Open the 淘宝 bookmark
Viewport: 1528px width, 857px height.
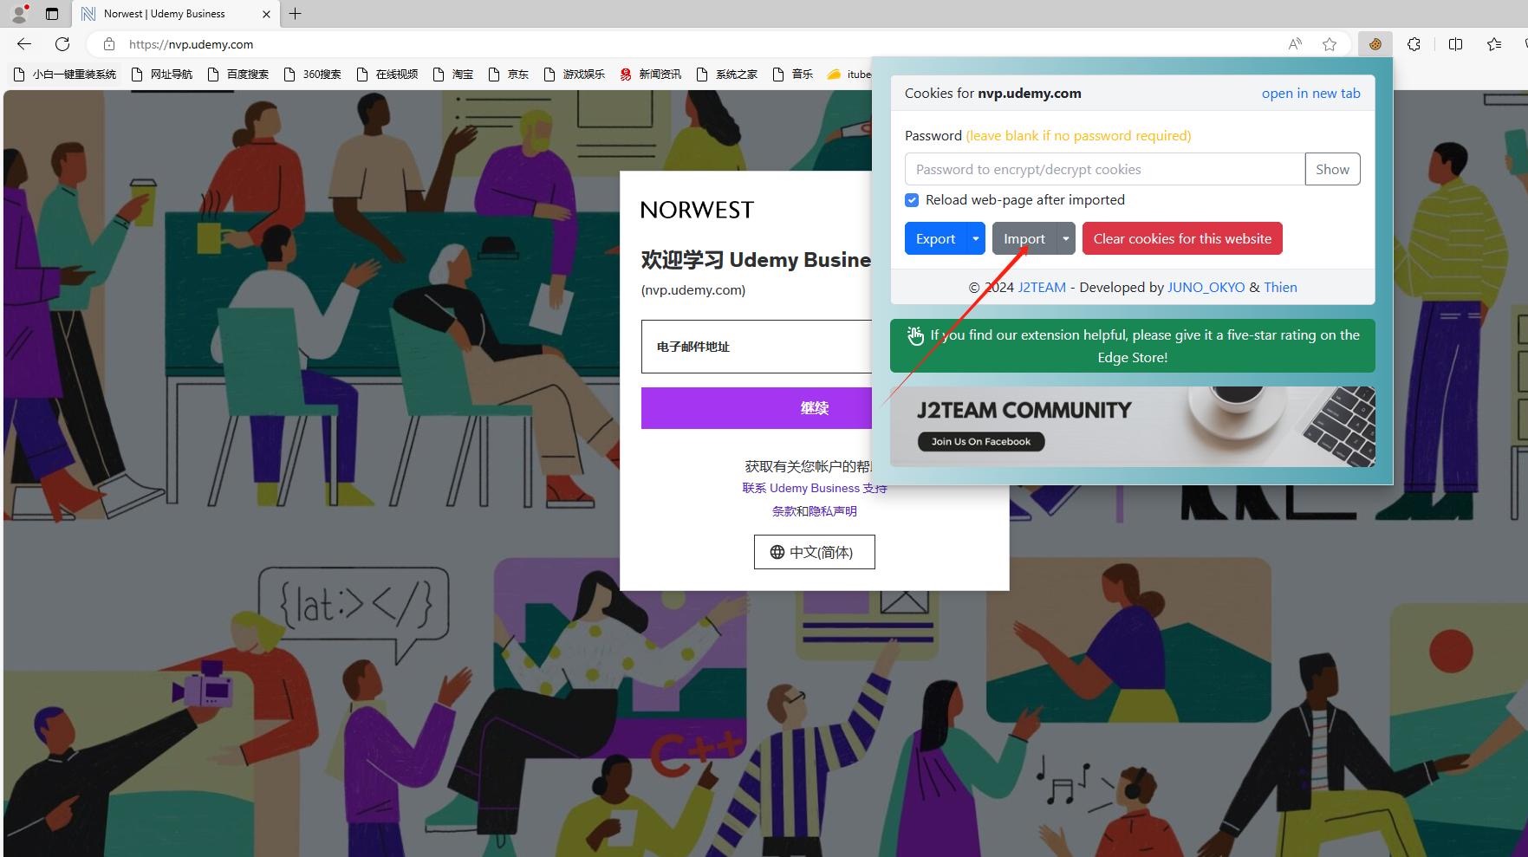[453, 75]
